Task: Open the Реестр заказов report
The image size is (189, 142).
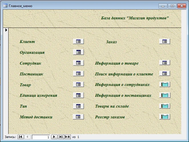Action: (164, 117)
